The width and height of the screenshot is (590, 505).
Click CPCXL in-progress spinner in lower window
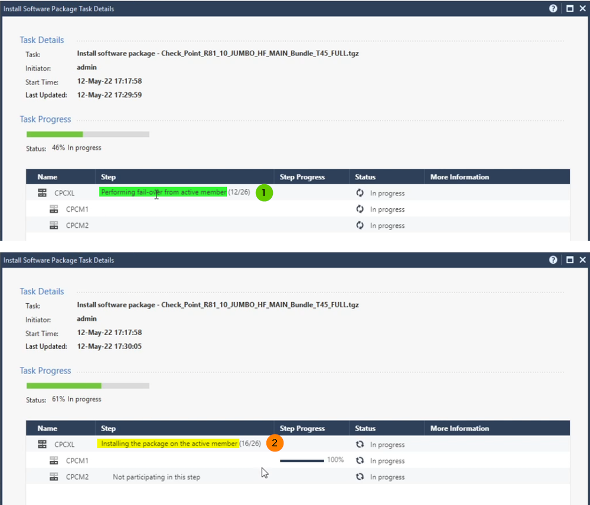360,444
